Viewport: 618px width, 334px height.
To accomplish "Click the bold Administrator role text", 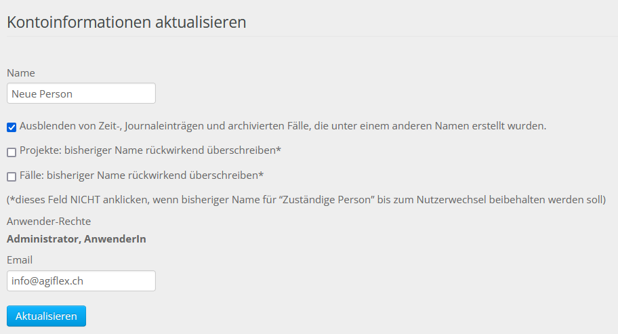I will coord(43,239).
